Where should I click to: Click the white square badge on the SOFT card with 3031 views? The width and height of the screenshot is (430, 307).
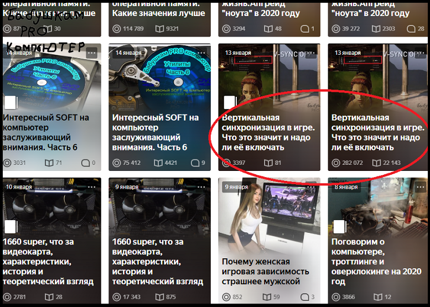11,102
